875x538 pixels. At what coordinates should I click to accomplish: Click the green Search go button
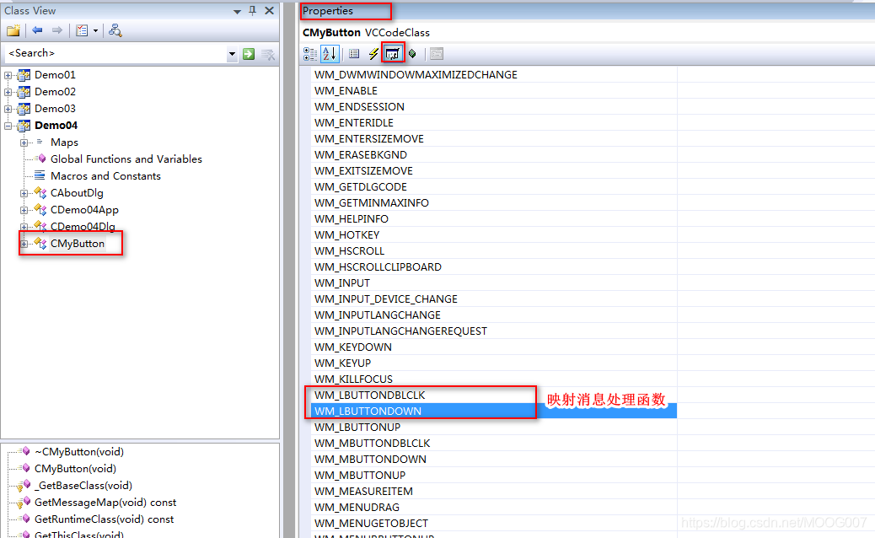[249, 54]
